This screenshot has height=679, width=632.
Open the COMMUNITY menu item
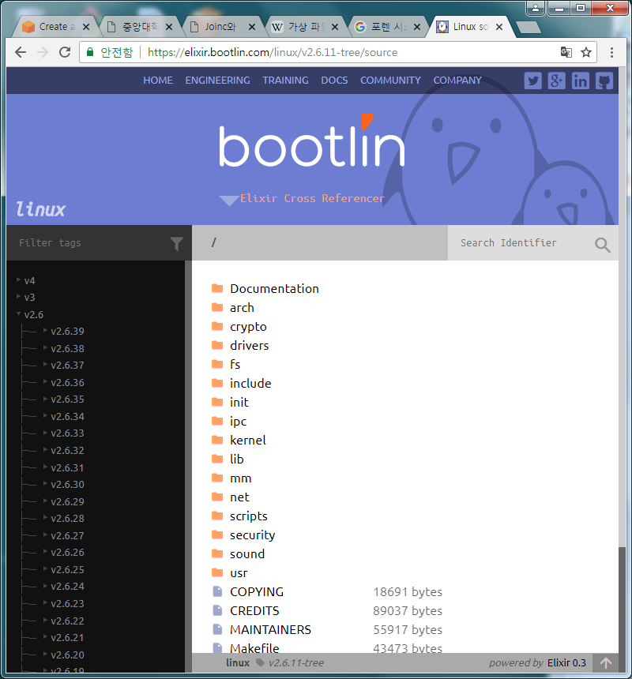(x=390, y=81)
